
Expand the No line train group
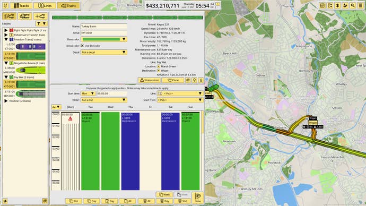pyautogui.click(x=6, y=101)
